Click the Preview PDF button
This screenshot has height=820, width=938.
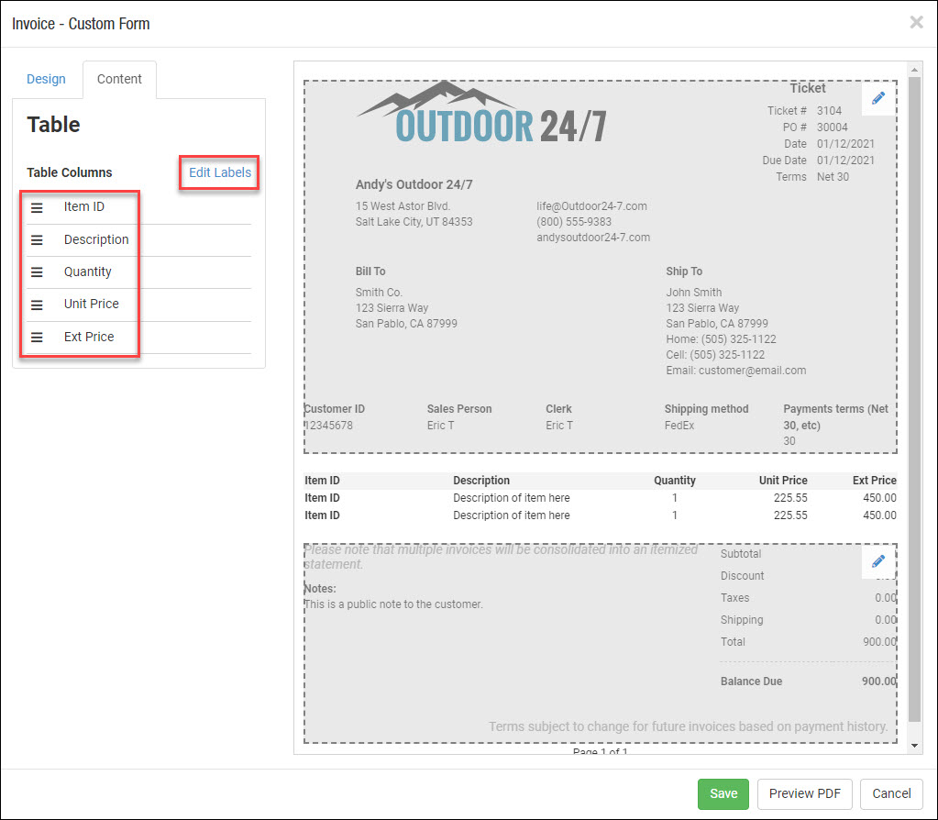[805, 793]
